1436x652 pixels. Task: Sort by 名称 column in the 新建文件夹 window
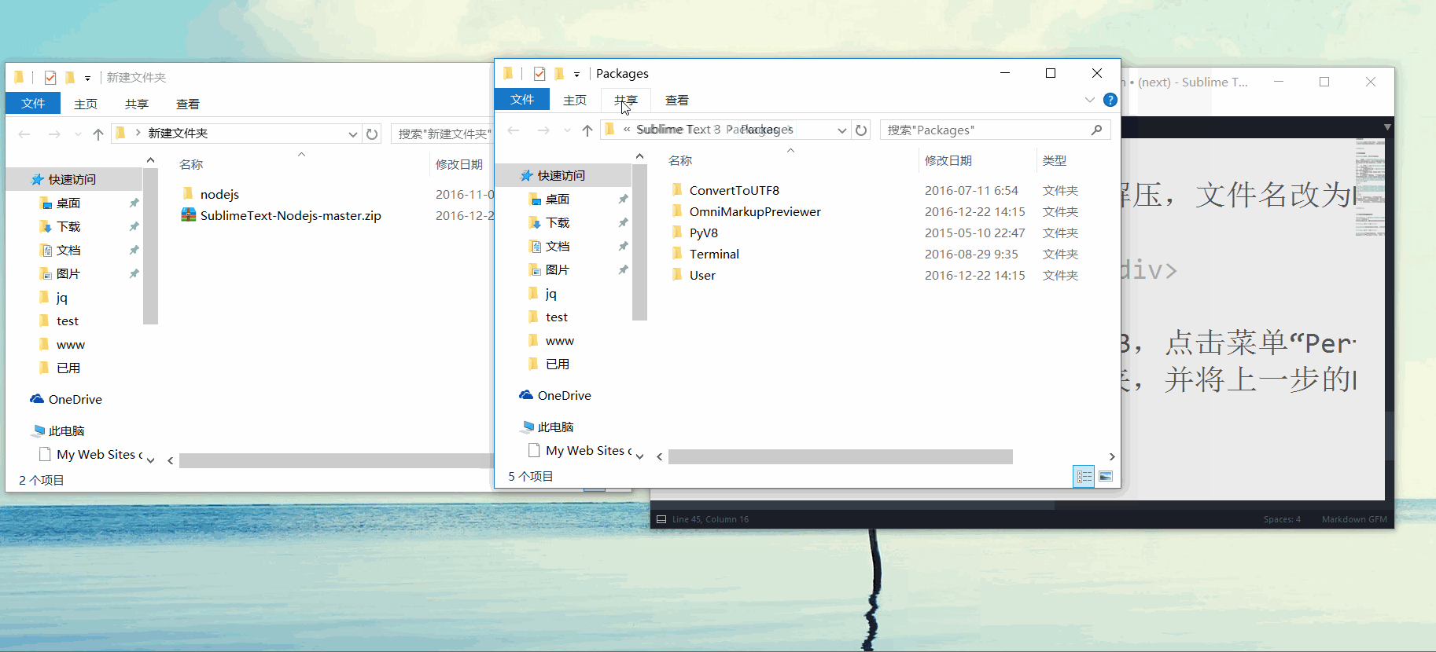pyautogui.click(x=191, y=164)
